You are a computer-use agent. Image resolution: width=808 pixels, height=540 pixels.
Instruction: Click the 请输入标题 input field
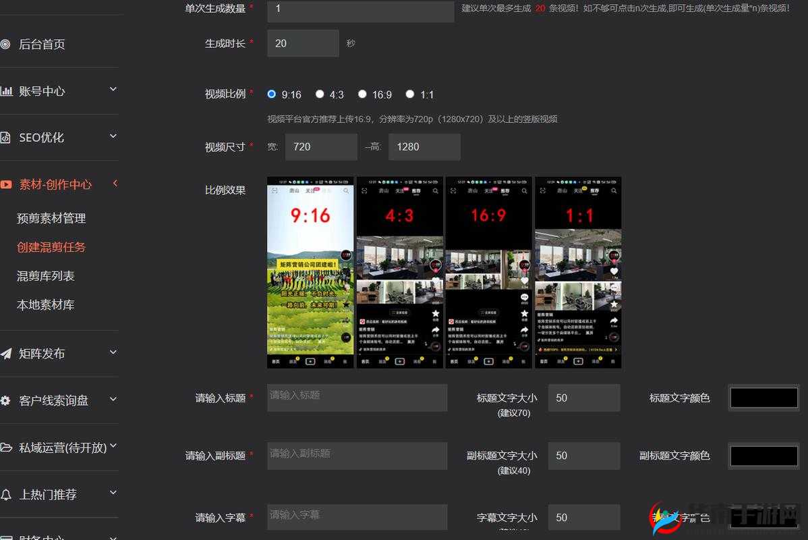[357, 398]
